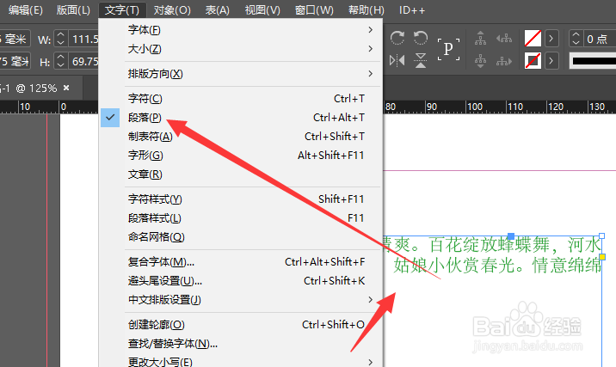Click the W width value field
Image resolution: width=616 pixels, height=367 pixels.
pos(83,39)
